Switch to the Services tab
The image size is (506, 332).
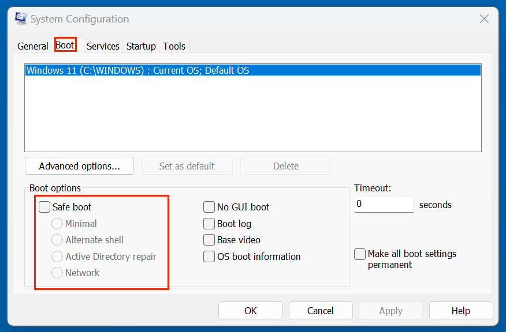(103, 46)
